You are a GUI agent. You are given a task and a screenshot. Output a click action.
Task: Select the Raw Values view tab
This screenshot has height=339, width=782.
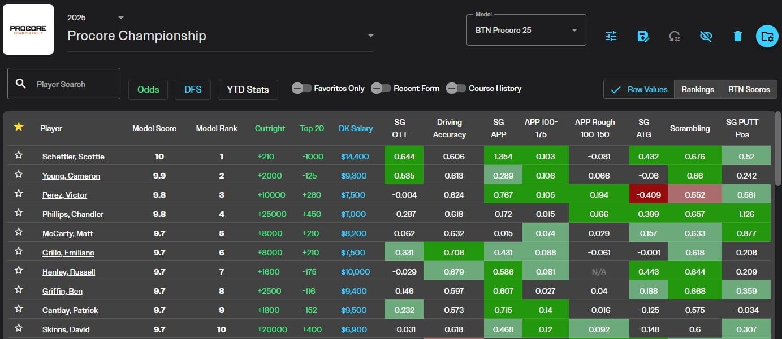pyautogui.click(x=639, y=89)
